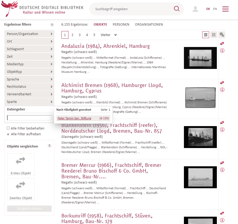Expand the Zeit filter
This screenshot has width=238, height=224.
tap(29, 57)
